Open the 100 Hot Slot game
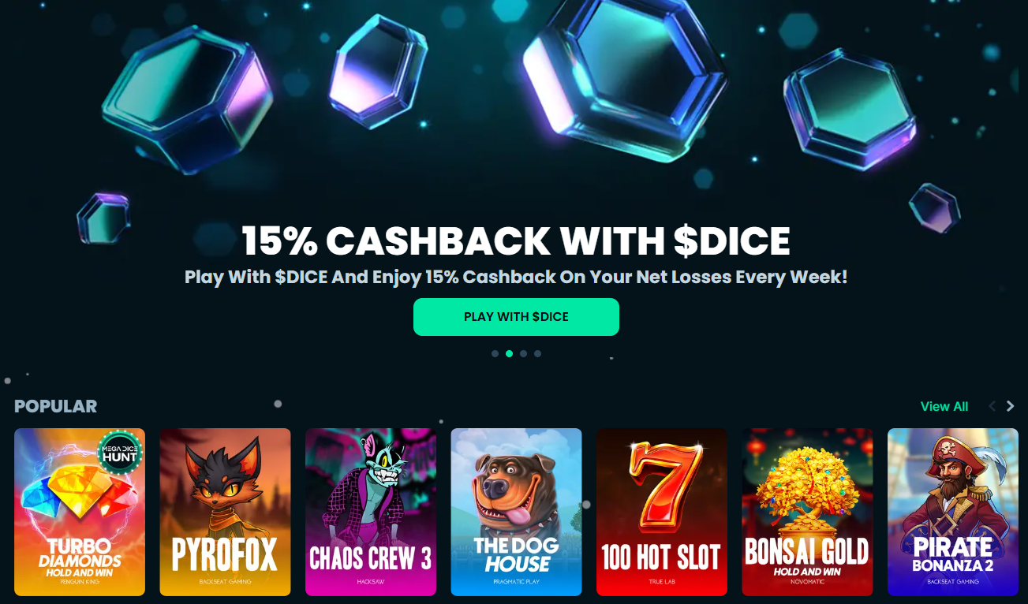The width and height of the screenshot is (1028, 604). (661, 512)
